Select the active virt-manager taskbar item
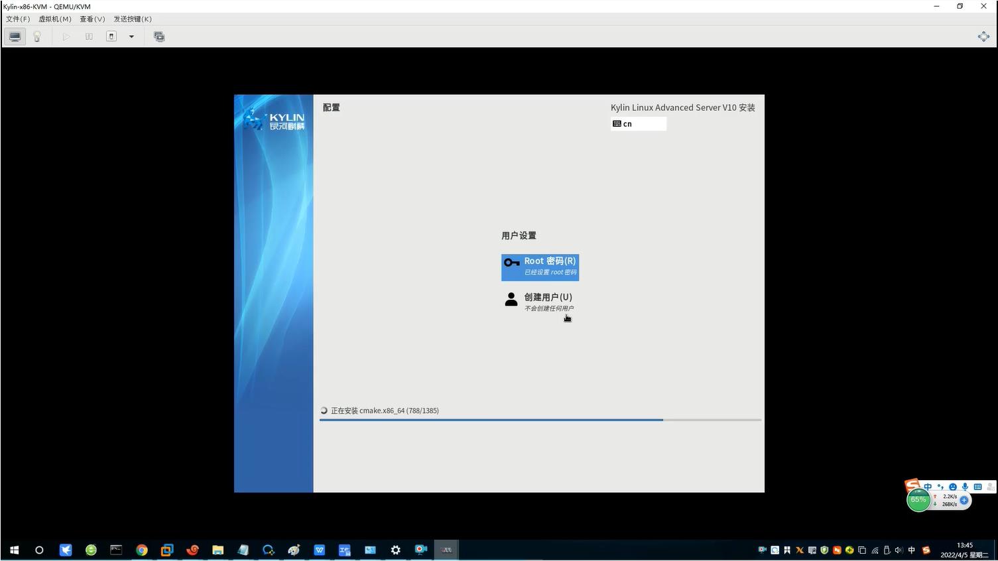The image size is (998, 561). pyautogui.click(x=446, y=550)
